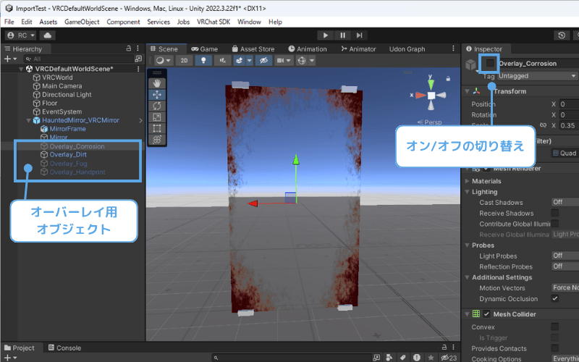Image resolution: width=579 pixels, height=362 pixels.
Task: Open the Tag Untagged dropdown
Action: [x=538, y=76]
